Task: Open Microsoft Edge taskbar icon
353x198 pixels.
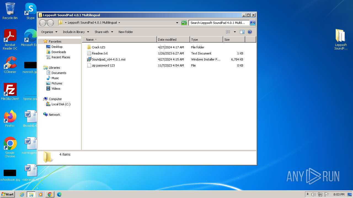Action: [x=59, y=194]
